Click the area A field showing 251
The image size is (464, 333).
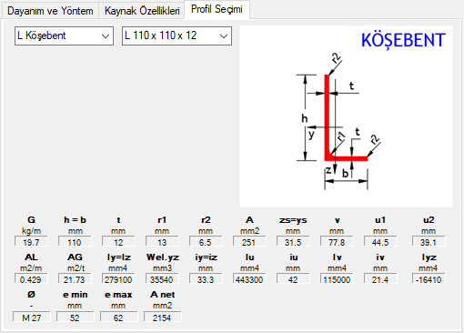pos(249,242)
